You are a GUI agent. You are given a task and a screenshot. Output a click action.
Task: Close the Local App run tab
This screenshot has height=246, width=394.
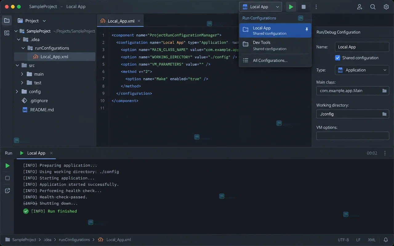(51, 153)
